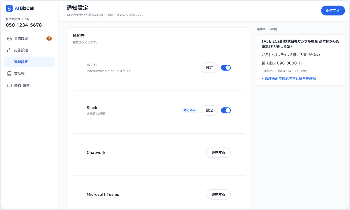Click the 契約・請求 card icon

click(9, 85)
